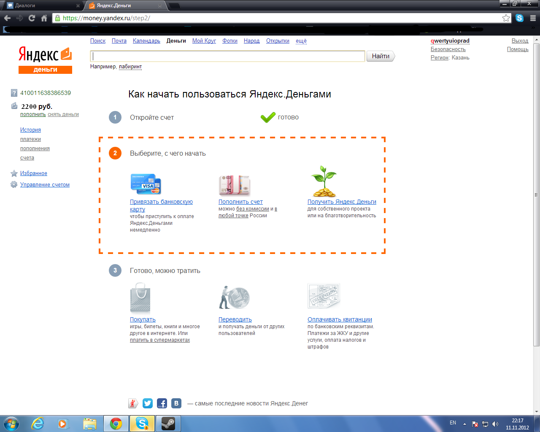This screenshot has height=432, width=540.
Task: Bookmark page with the star icon
Action: coord(506,18)
